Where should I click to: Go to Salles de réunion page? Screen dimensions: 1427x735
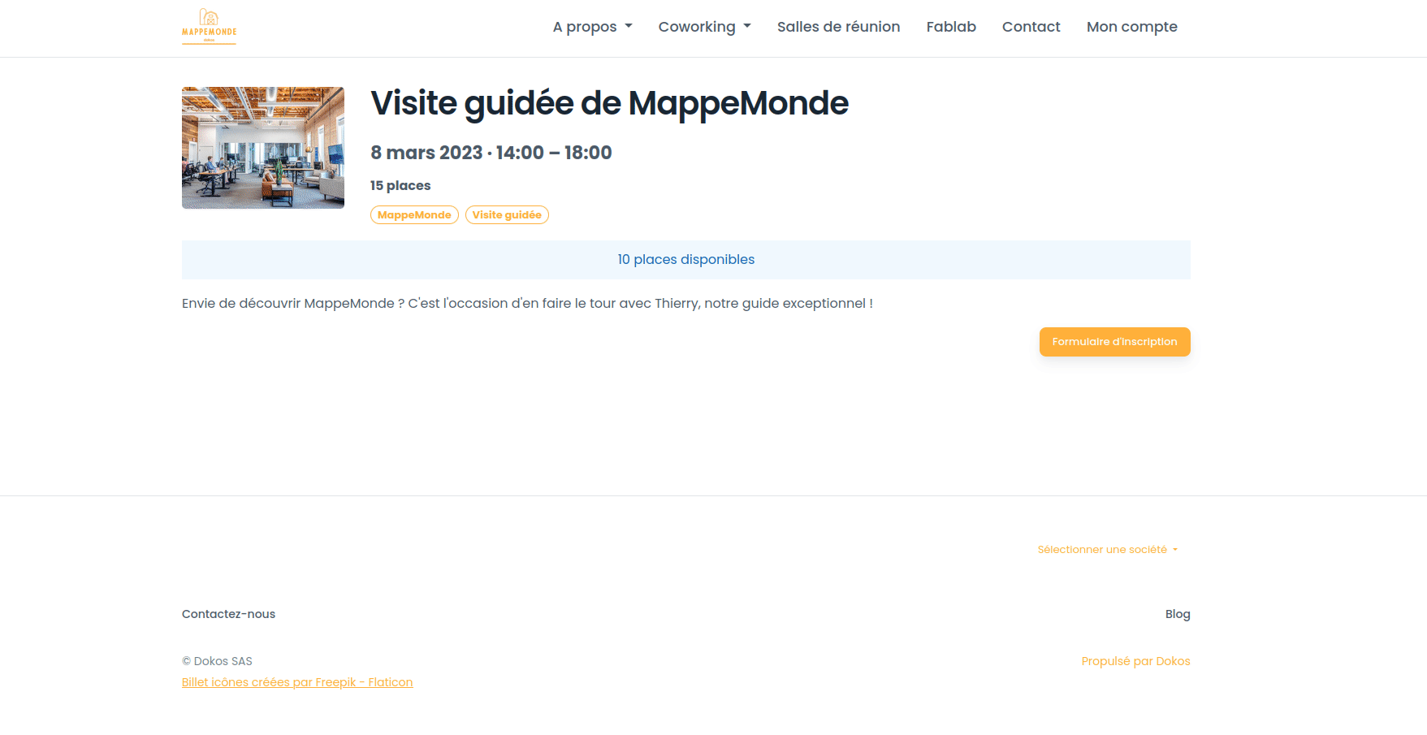(838, 27)
